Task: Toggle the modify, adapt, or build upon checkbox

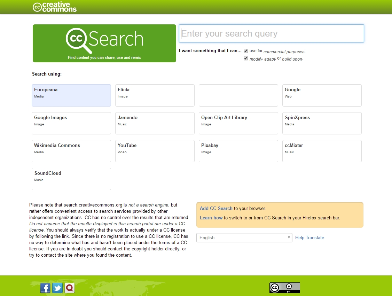Action: 246,59
